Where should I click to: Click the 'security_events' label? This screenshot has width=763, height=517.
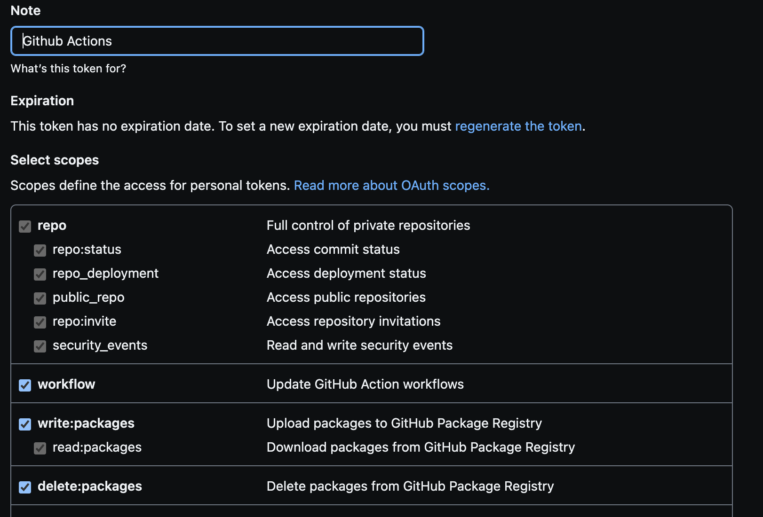click(x=100, y=345)
